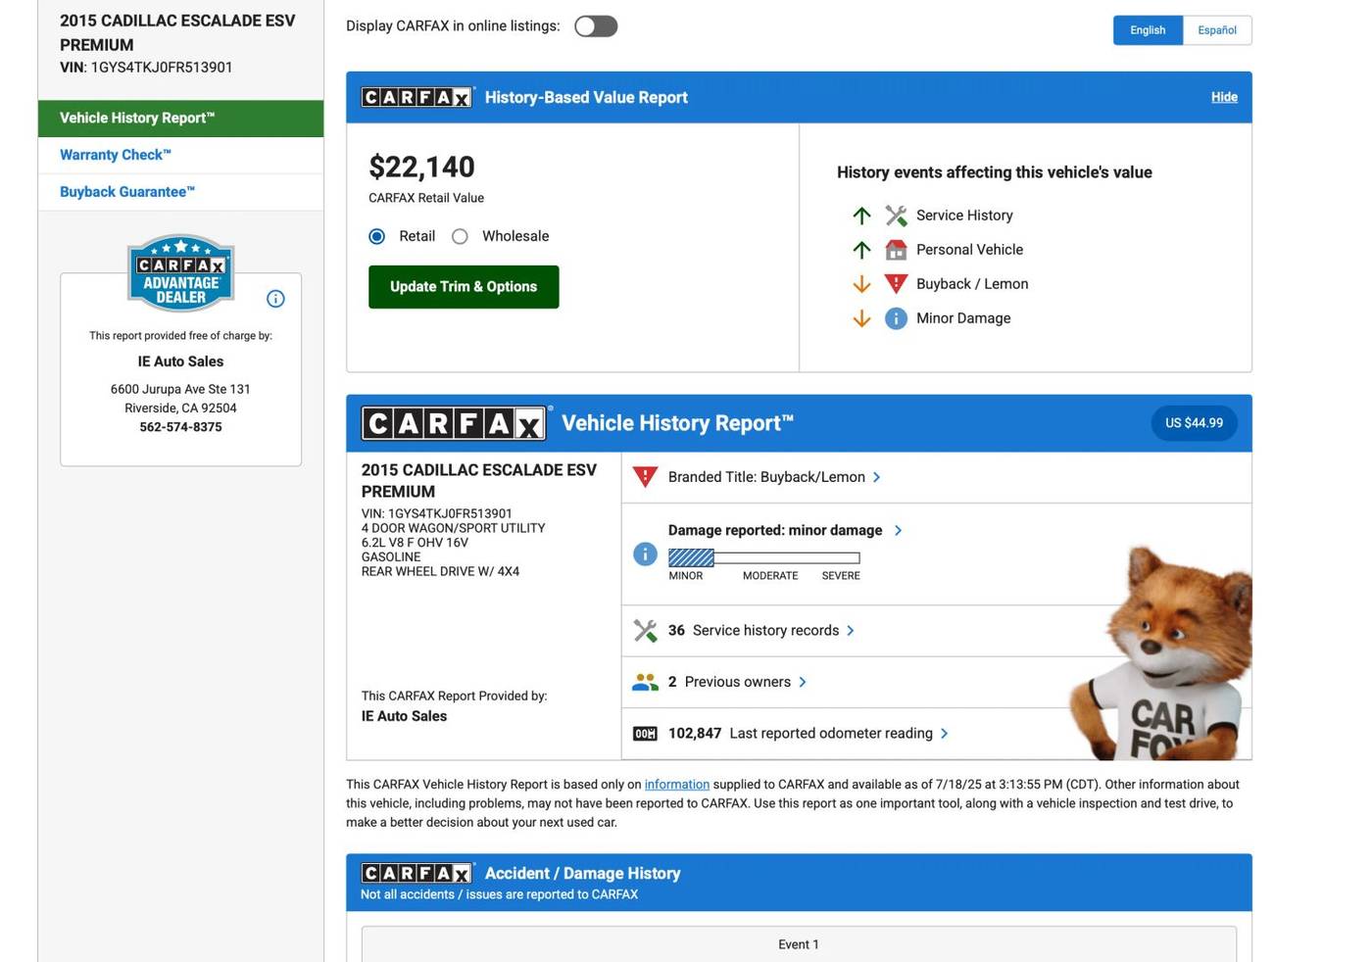Image resolution: width=1372 pixels, height=962 pixels.
Task: Click the CARFAX logo in Accident / Damage History header
Action: 417,873
